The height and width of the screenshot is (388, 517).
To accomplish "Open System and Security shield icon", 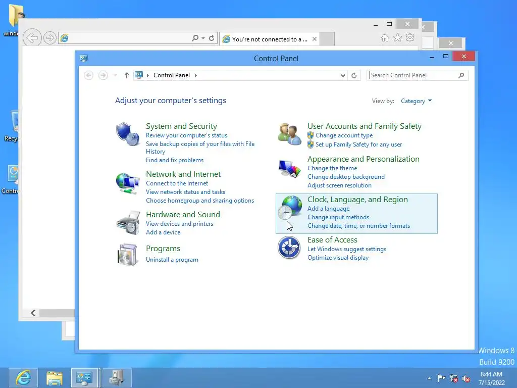I will point(128,134).
